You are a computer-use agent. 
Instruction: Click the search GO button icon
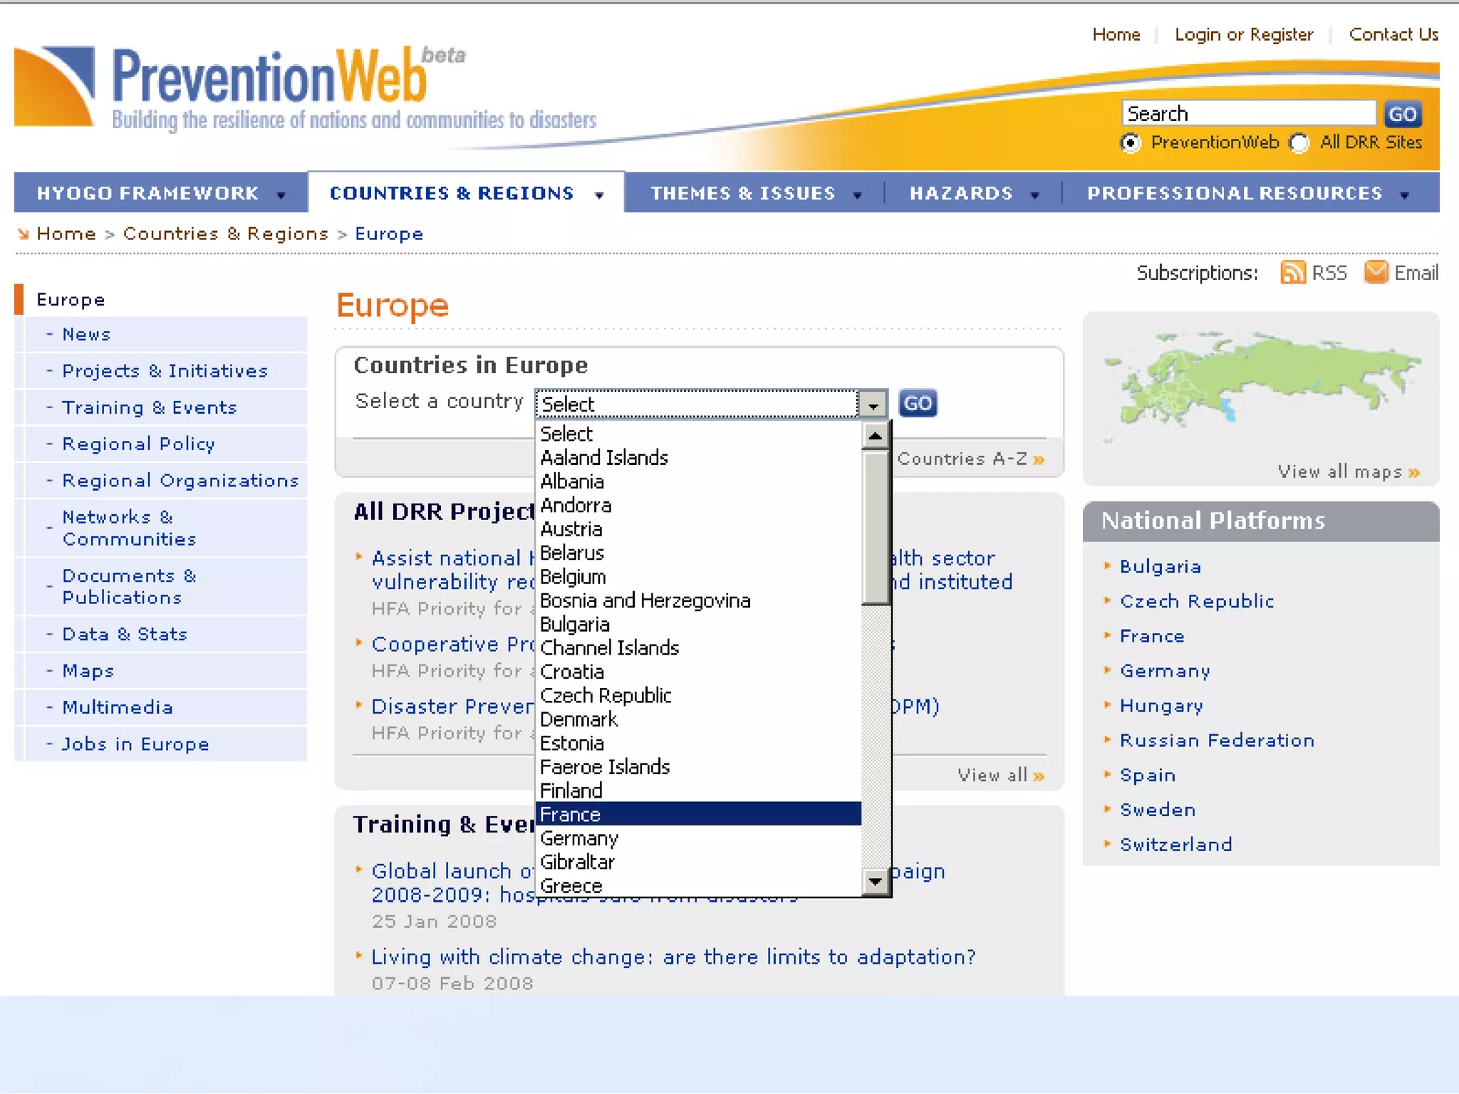point(1402,114)
